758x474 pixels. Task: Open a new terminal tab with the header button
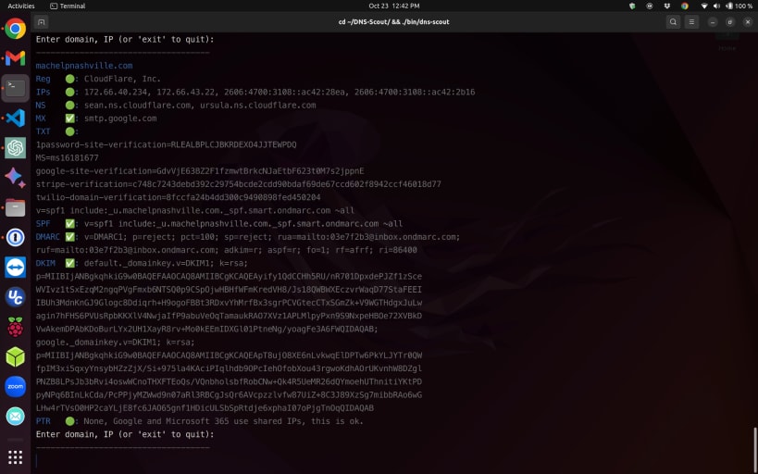coord(41,22)
